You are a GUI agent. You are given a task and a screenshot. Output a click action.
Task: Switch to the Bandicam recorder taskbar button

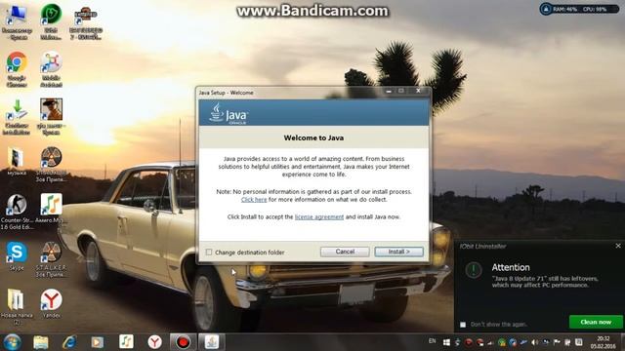coord(183,342)
